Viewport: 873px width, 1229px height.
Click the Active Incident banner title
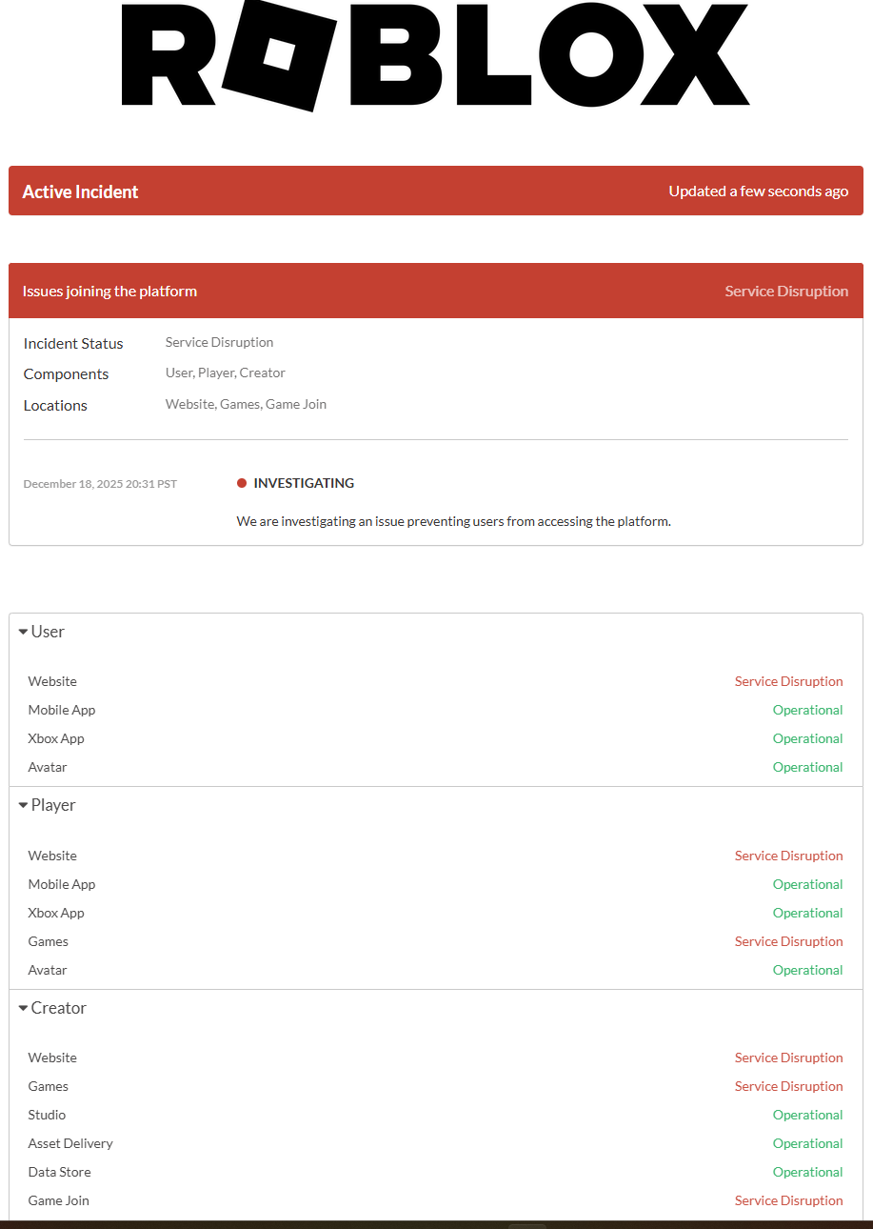click(x=81, y=191)
